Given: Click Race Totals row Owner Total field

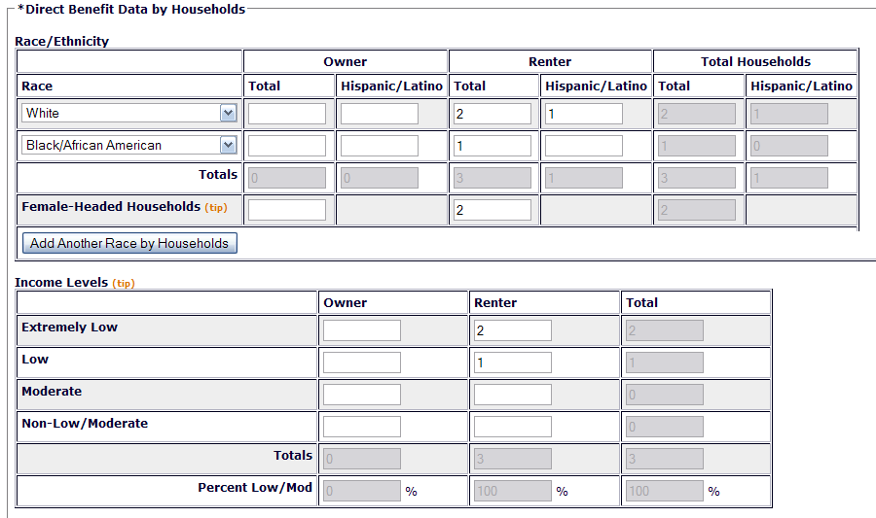Looking at the screenshot, I should [x=287, y=178].
